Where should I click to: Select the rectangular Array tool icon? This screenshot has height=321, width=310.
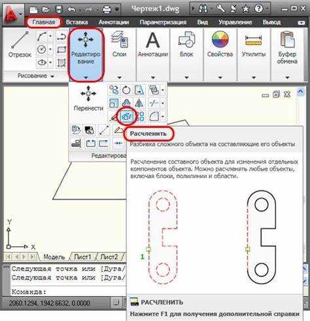click(141, 116)
